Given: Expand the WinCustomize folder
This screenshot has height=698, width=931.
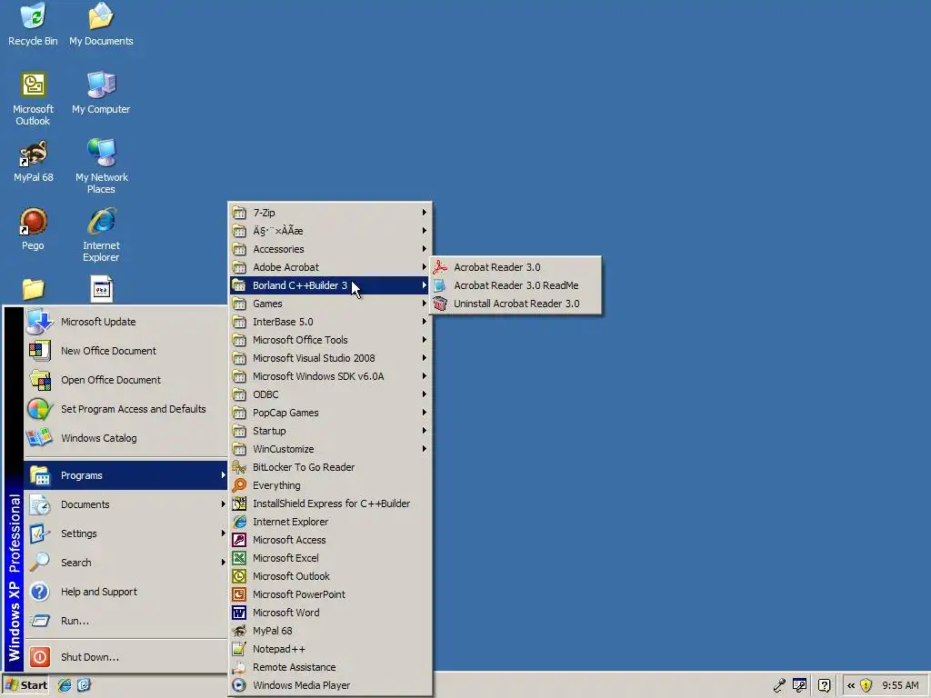Looking at the screenshot, I should [x=330, y=449].
